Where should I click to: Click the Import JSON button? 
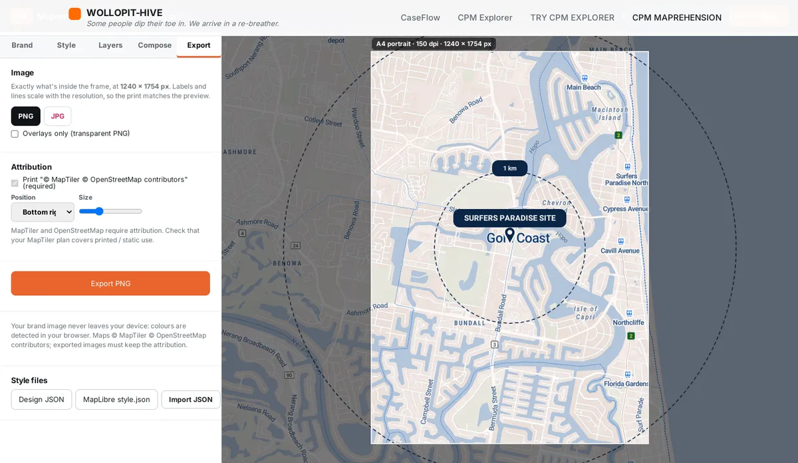coord(191,400)
